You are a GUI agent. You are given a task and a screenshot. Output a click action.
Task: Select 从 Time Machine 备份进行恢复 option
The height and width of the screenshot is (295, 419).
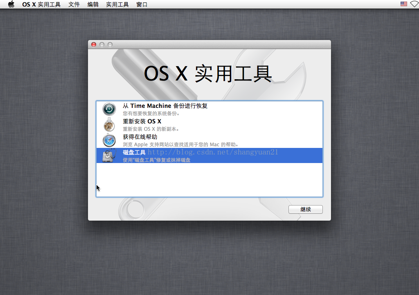[x=209, y=109]
